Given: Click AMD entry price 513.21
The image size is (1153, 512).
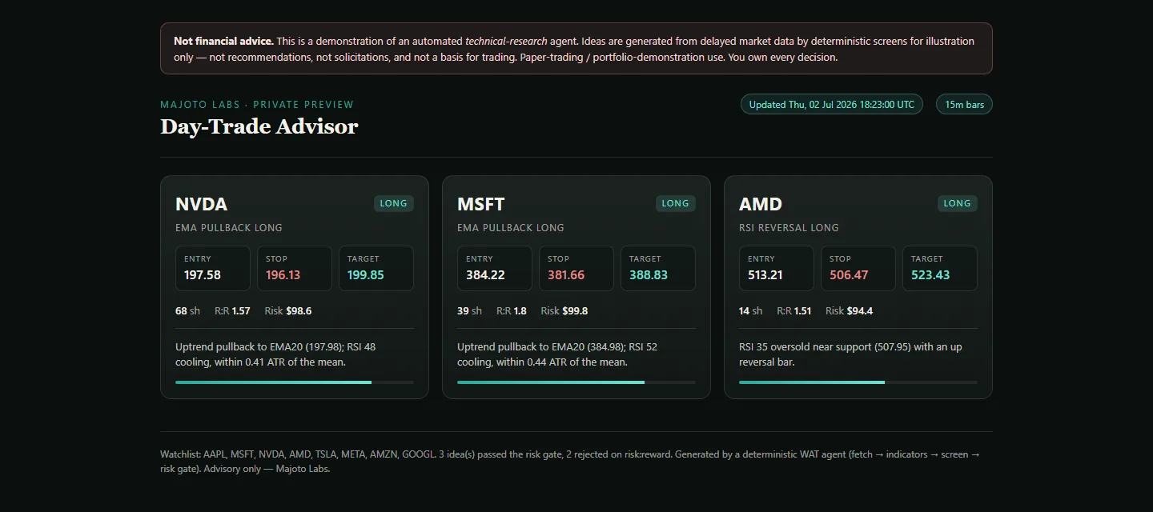Looking at the screenshot, I should (x=765, y=275).
